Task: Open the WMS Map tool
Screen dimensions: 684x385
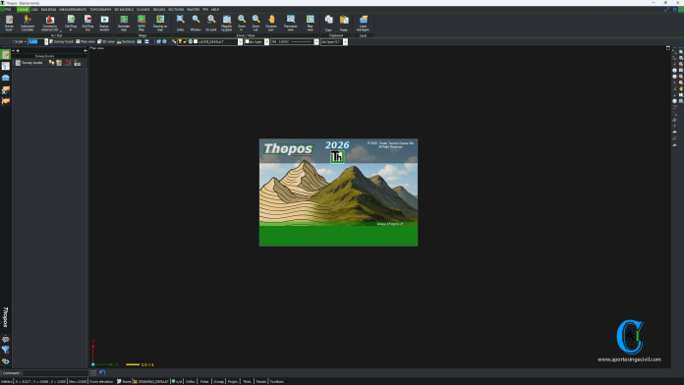Action: 142,23
